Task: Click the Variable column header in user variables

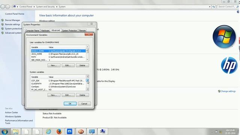Action: click(39, 47)
